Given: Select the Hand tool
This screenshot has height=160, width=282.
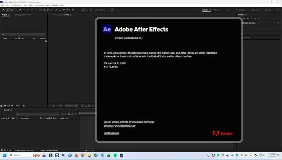Looking at the screenshot, I should pos(11,10).
